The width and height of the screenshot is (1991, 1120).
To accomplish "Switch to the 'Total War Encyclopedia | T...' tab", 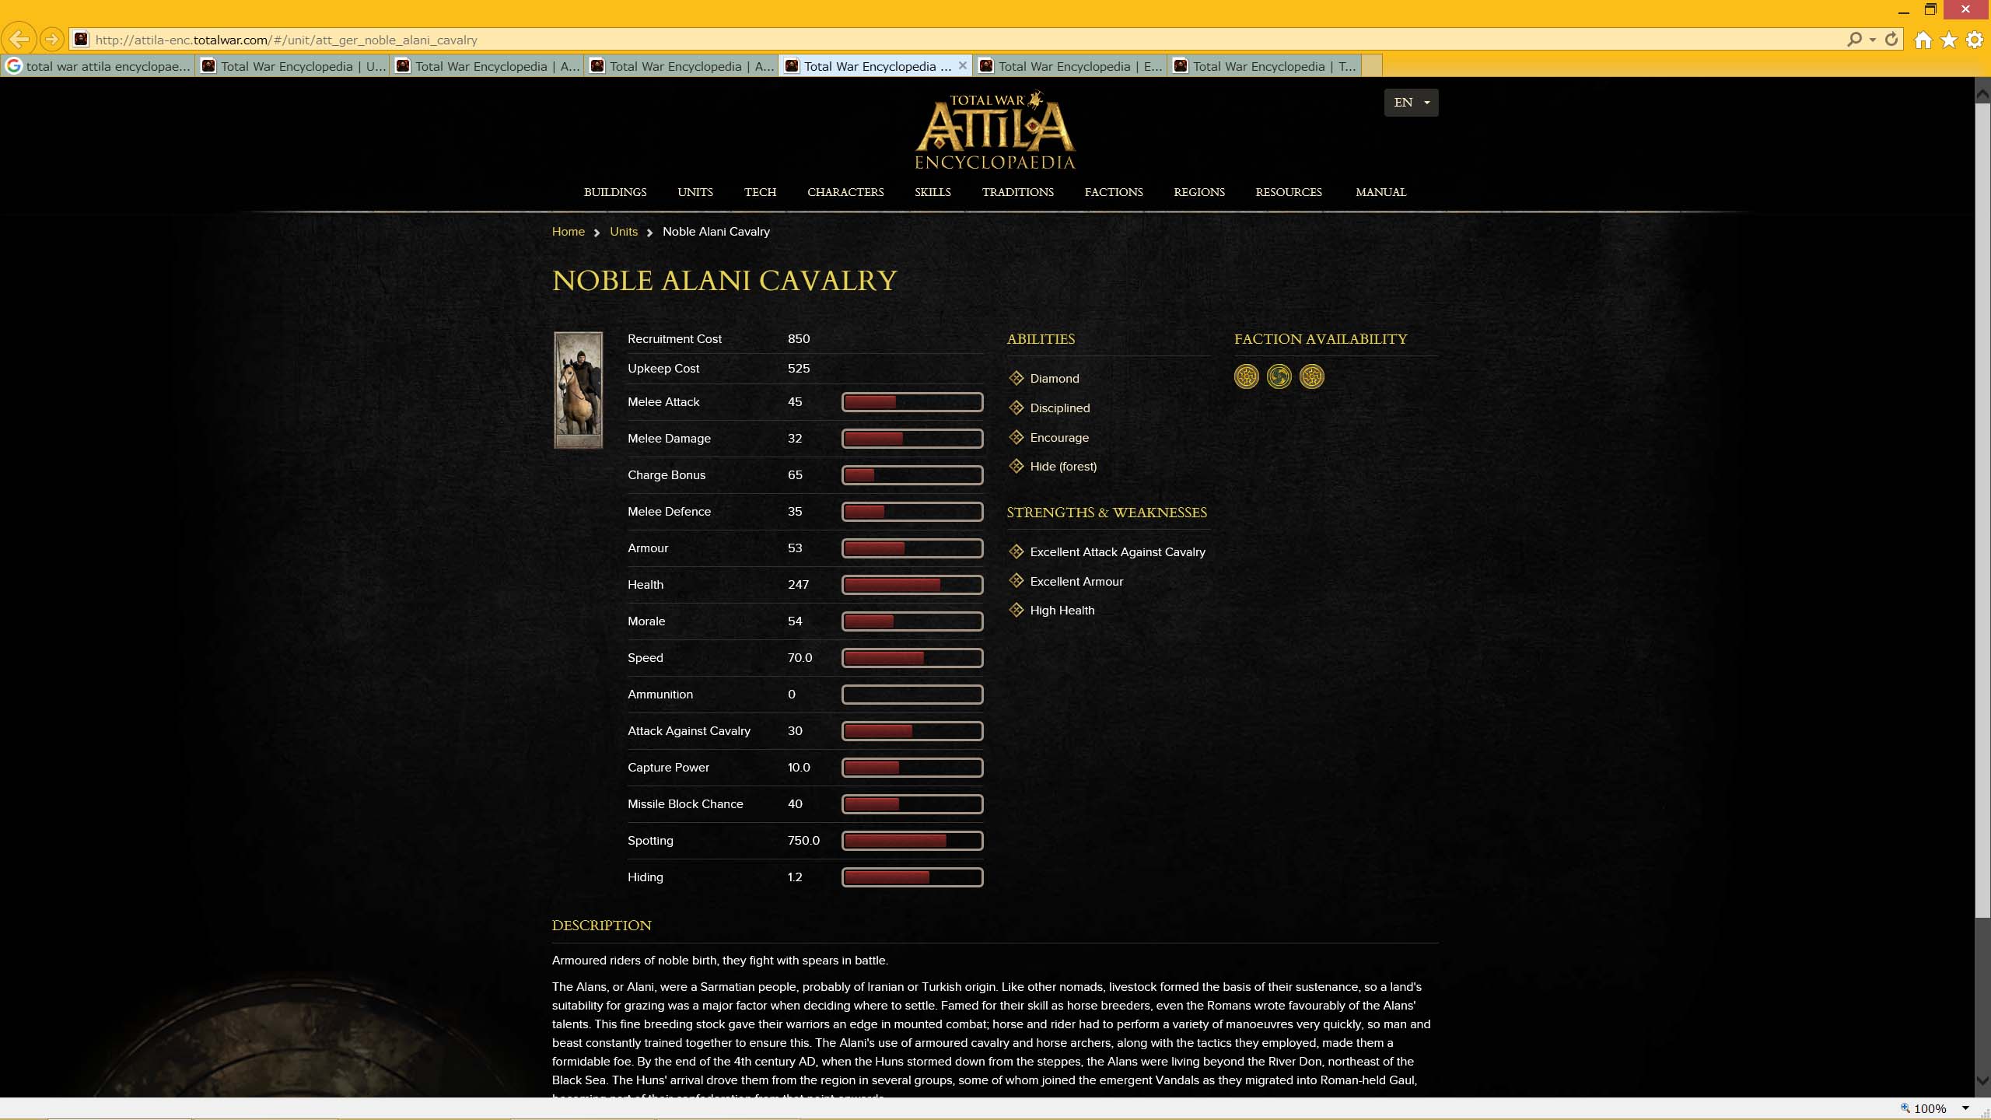I will (1265, 66).
